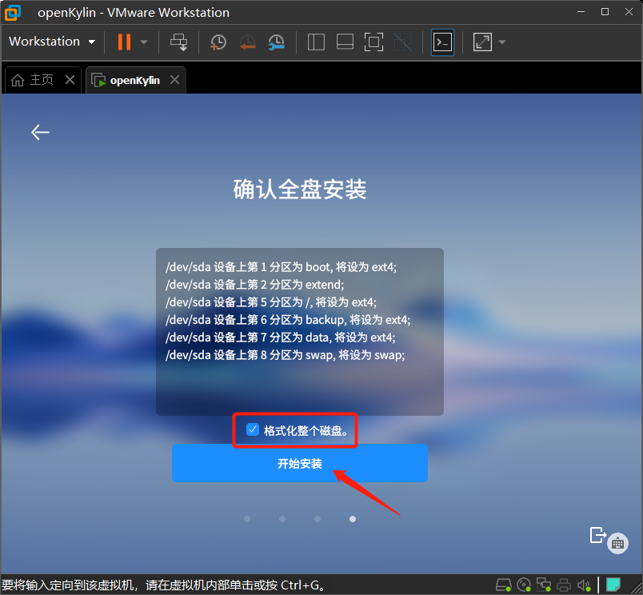Go back with the installer back arrow

40,132
